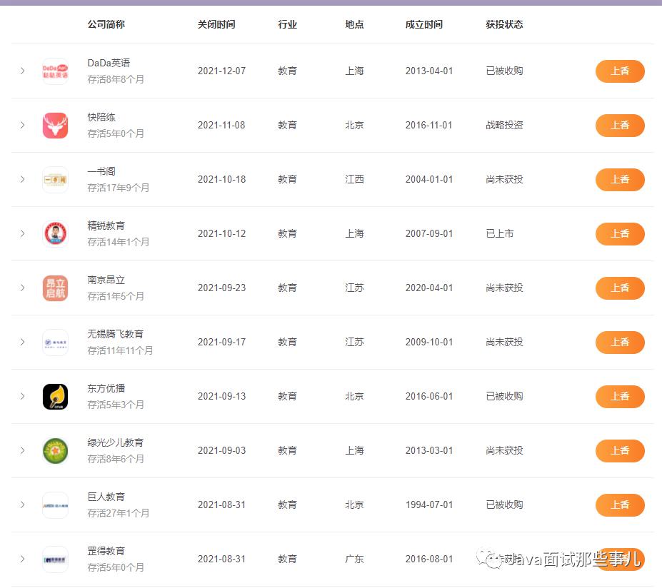
Task: Open the 无锡腾飞教育 company name
Action: 115,334
